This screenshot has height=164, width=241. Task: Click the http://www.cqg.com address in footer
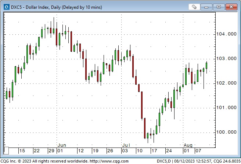[109, 161]
